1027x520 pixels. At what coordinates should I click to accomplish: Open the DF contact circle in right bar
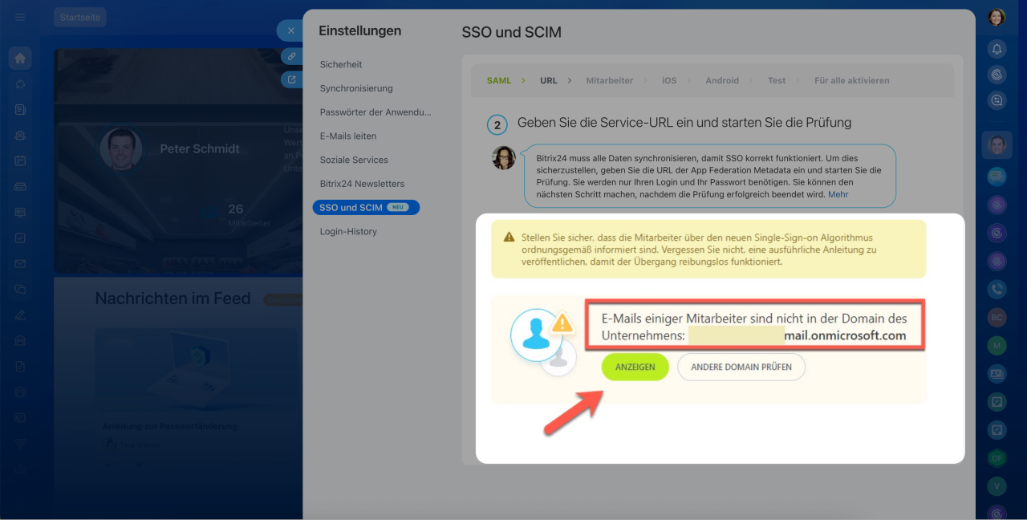(x=997, y=457)
